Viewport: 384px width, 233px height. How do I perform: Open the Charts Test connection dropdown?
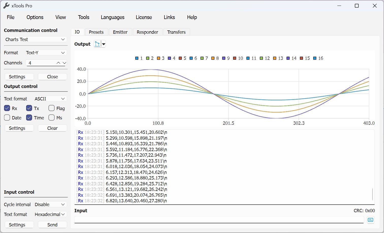[x=36, y=39]
